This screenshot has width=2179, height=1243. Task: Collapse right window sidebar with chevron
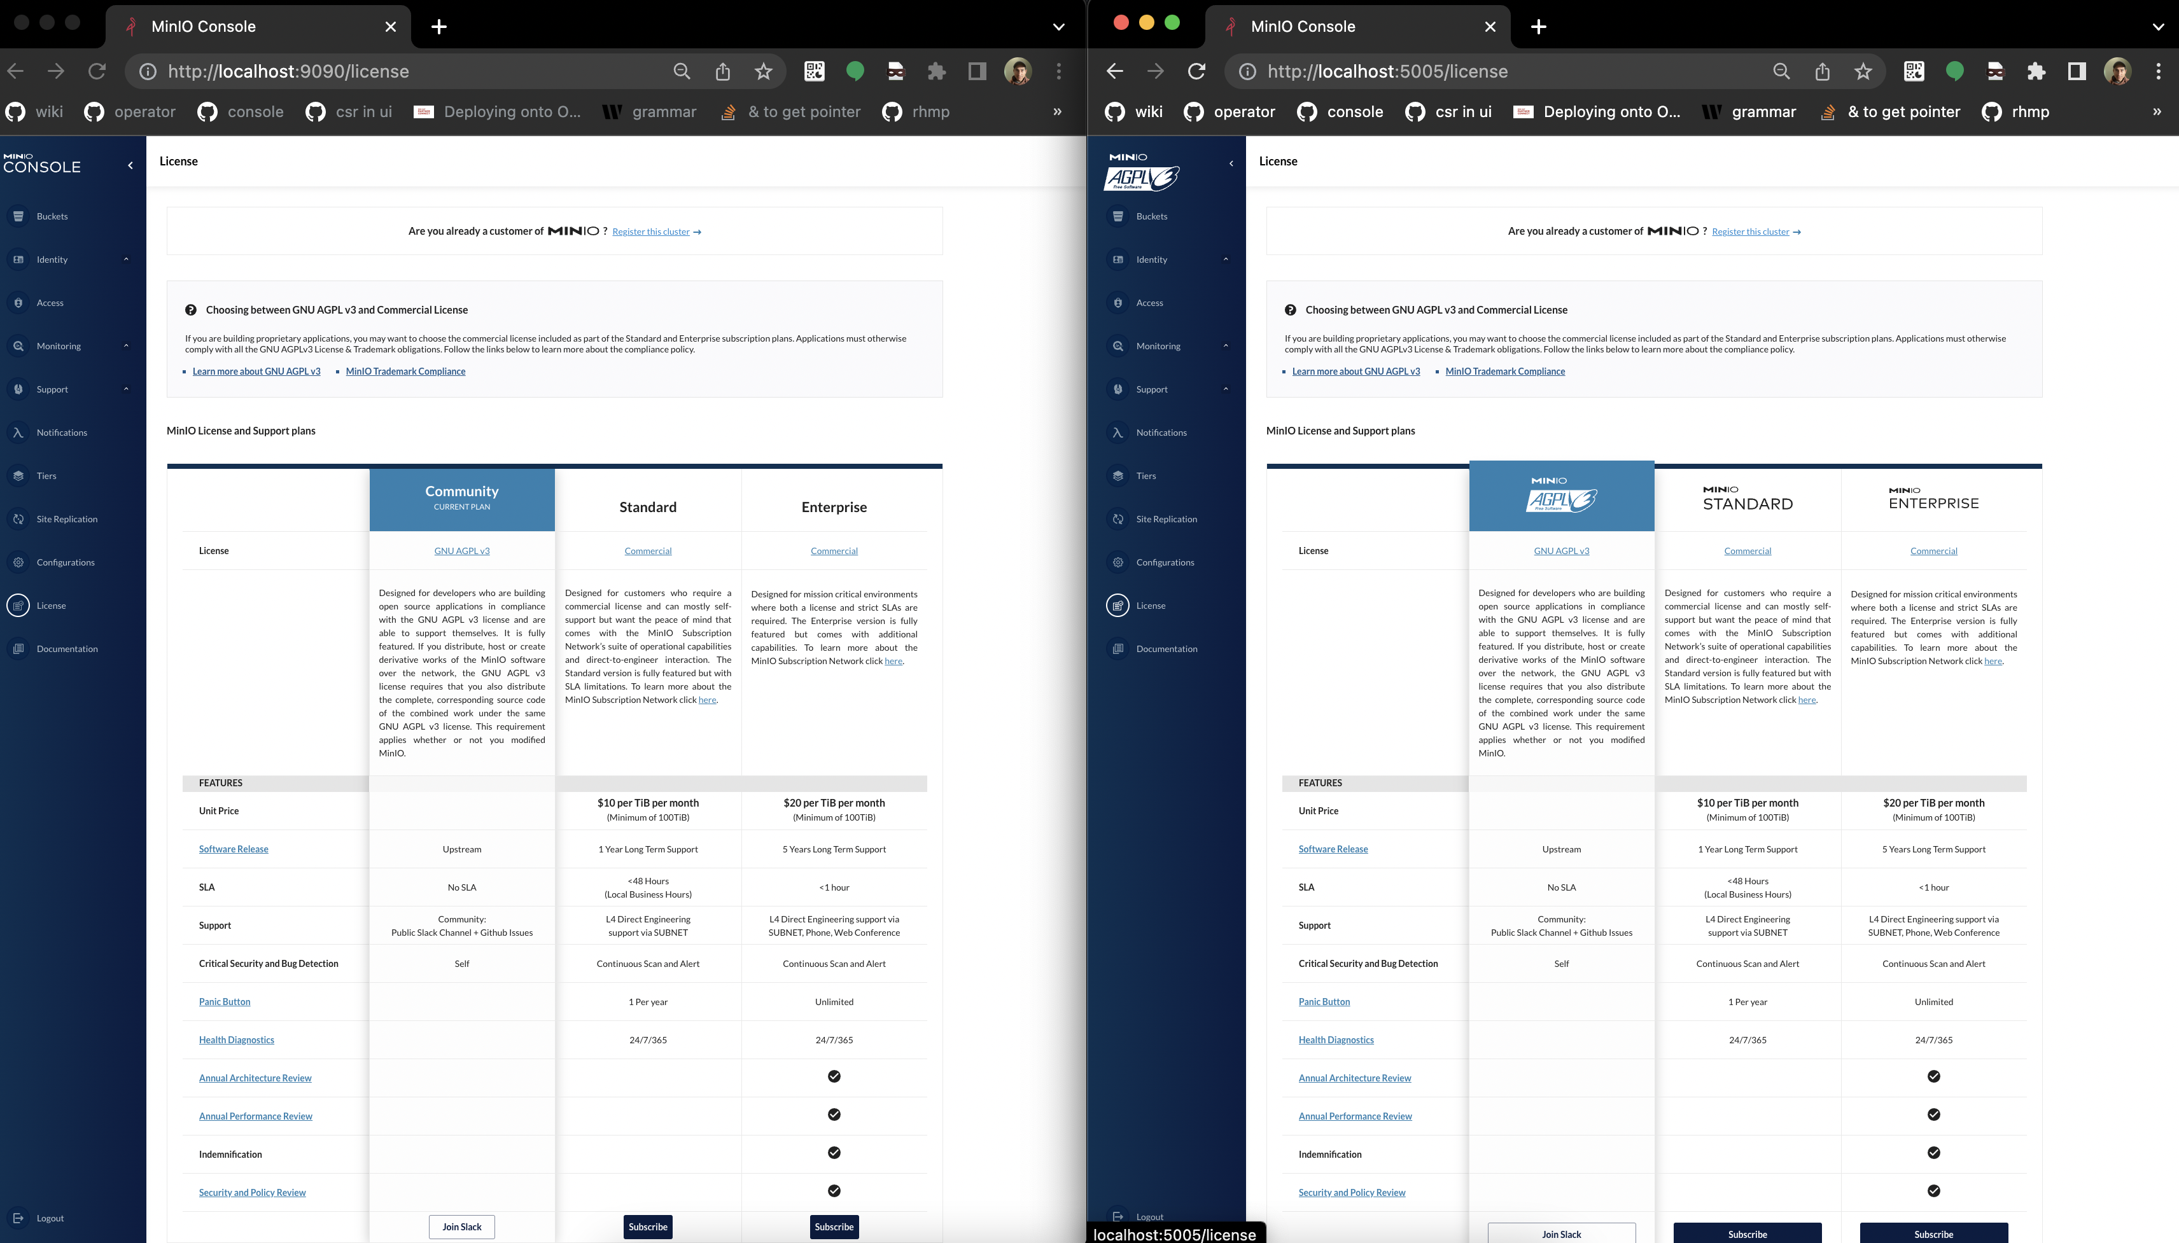tap(1231, 163)
